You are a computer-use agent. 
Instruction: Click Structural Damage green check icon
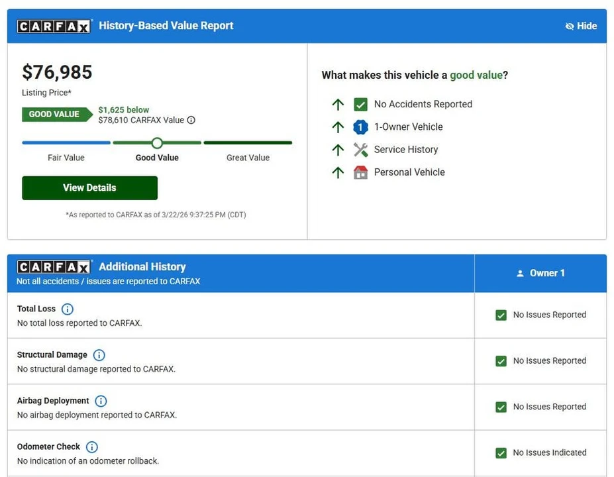click(x=501, y=361)
